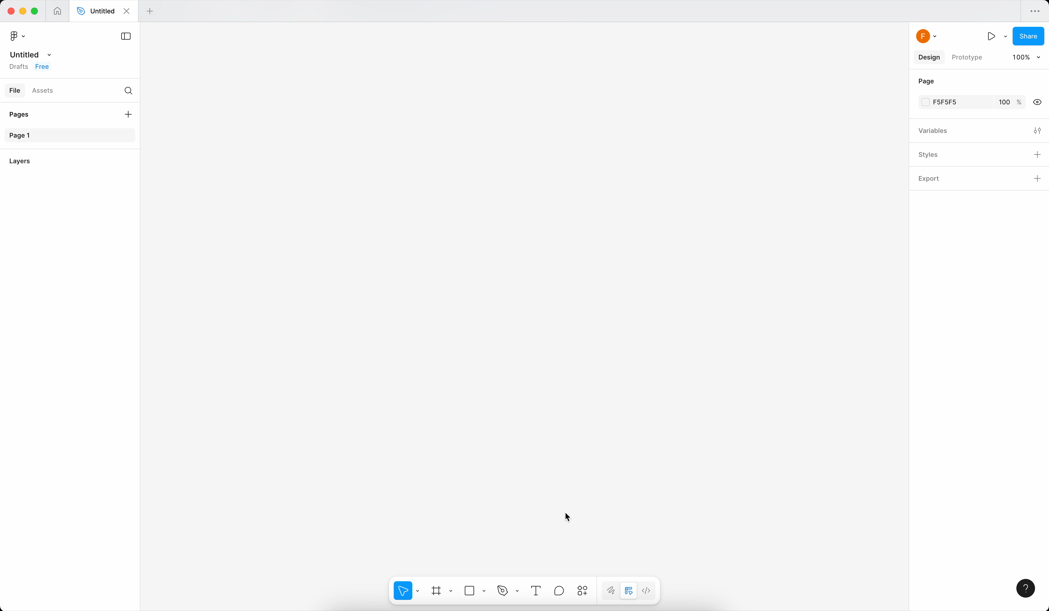This screenshot has height=611, width=1049.
Task: Collapse the left sidebar panel
Action: click(x=126, y=36)
